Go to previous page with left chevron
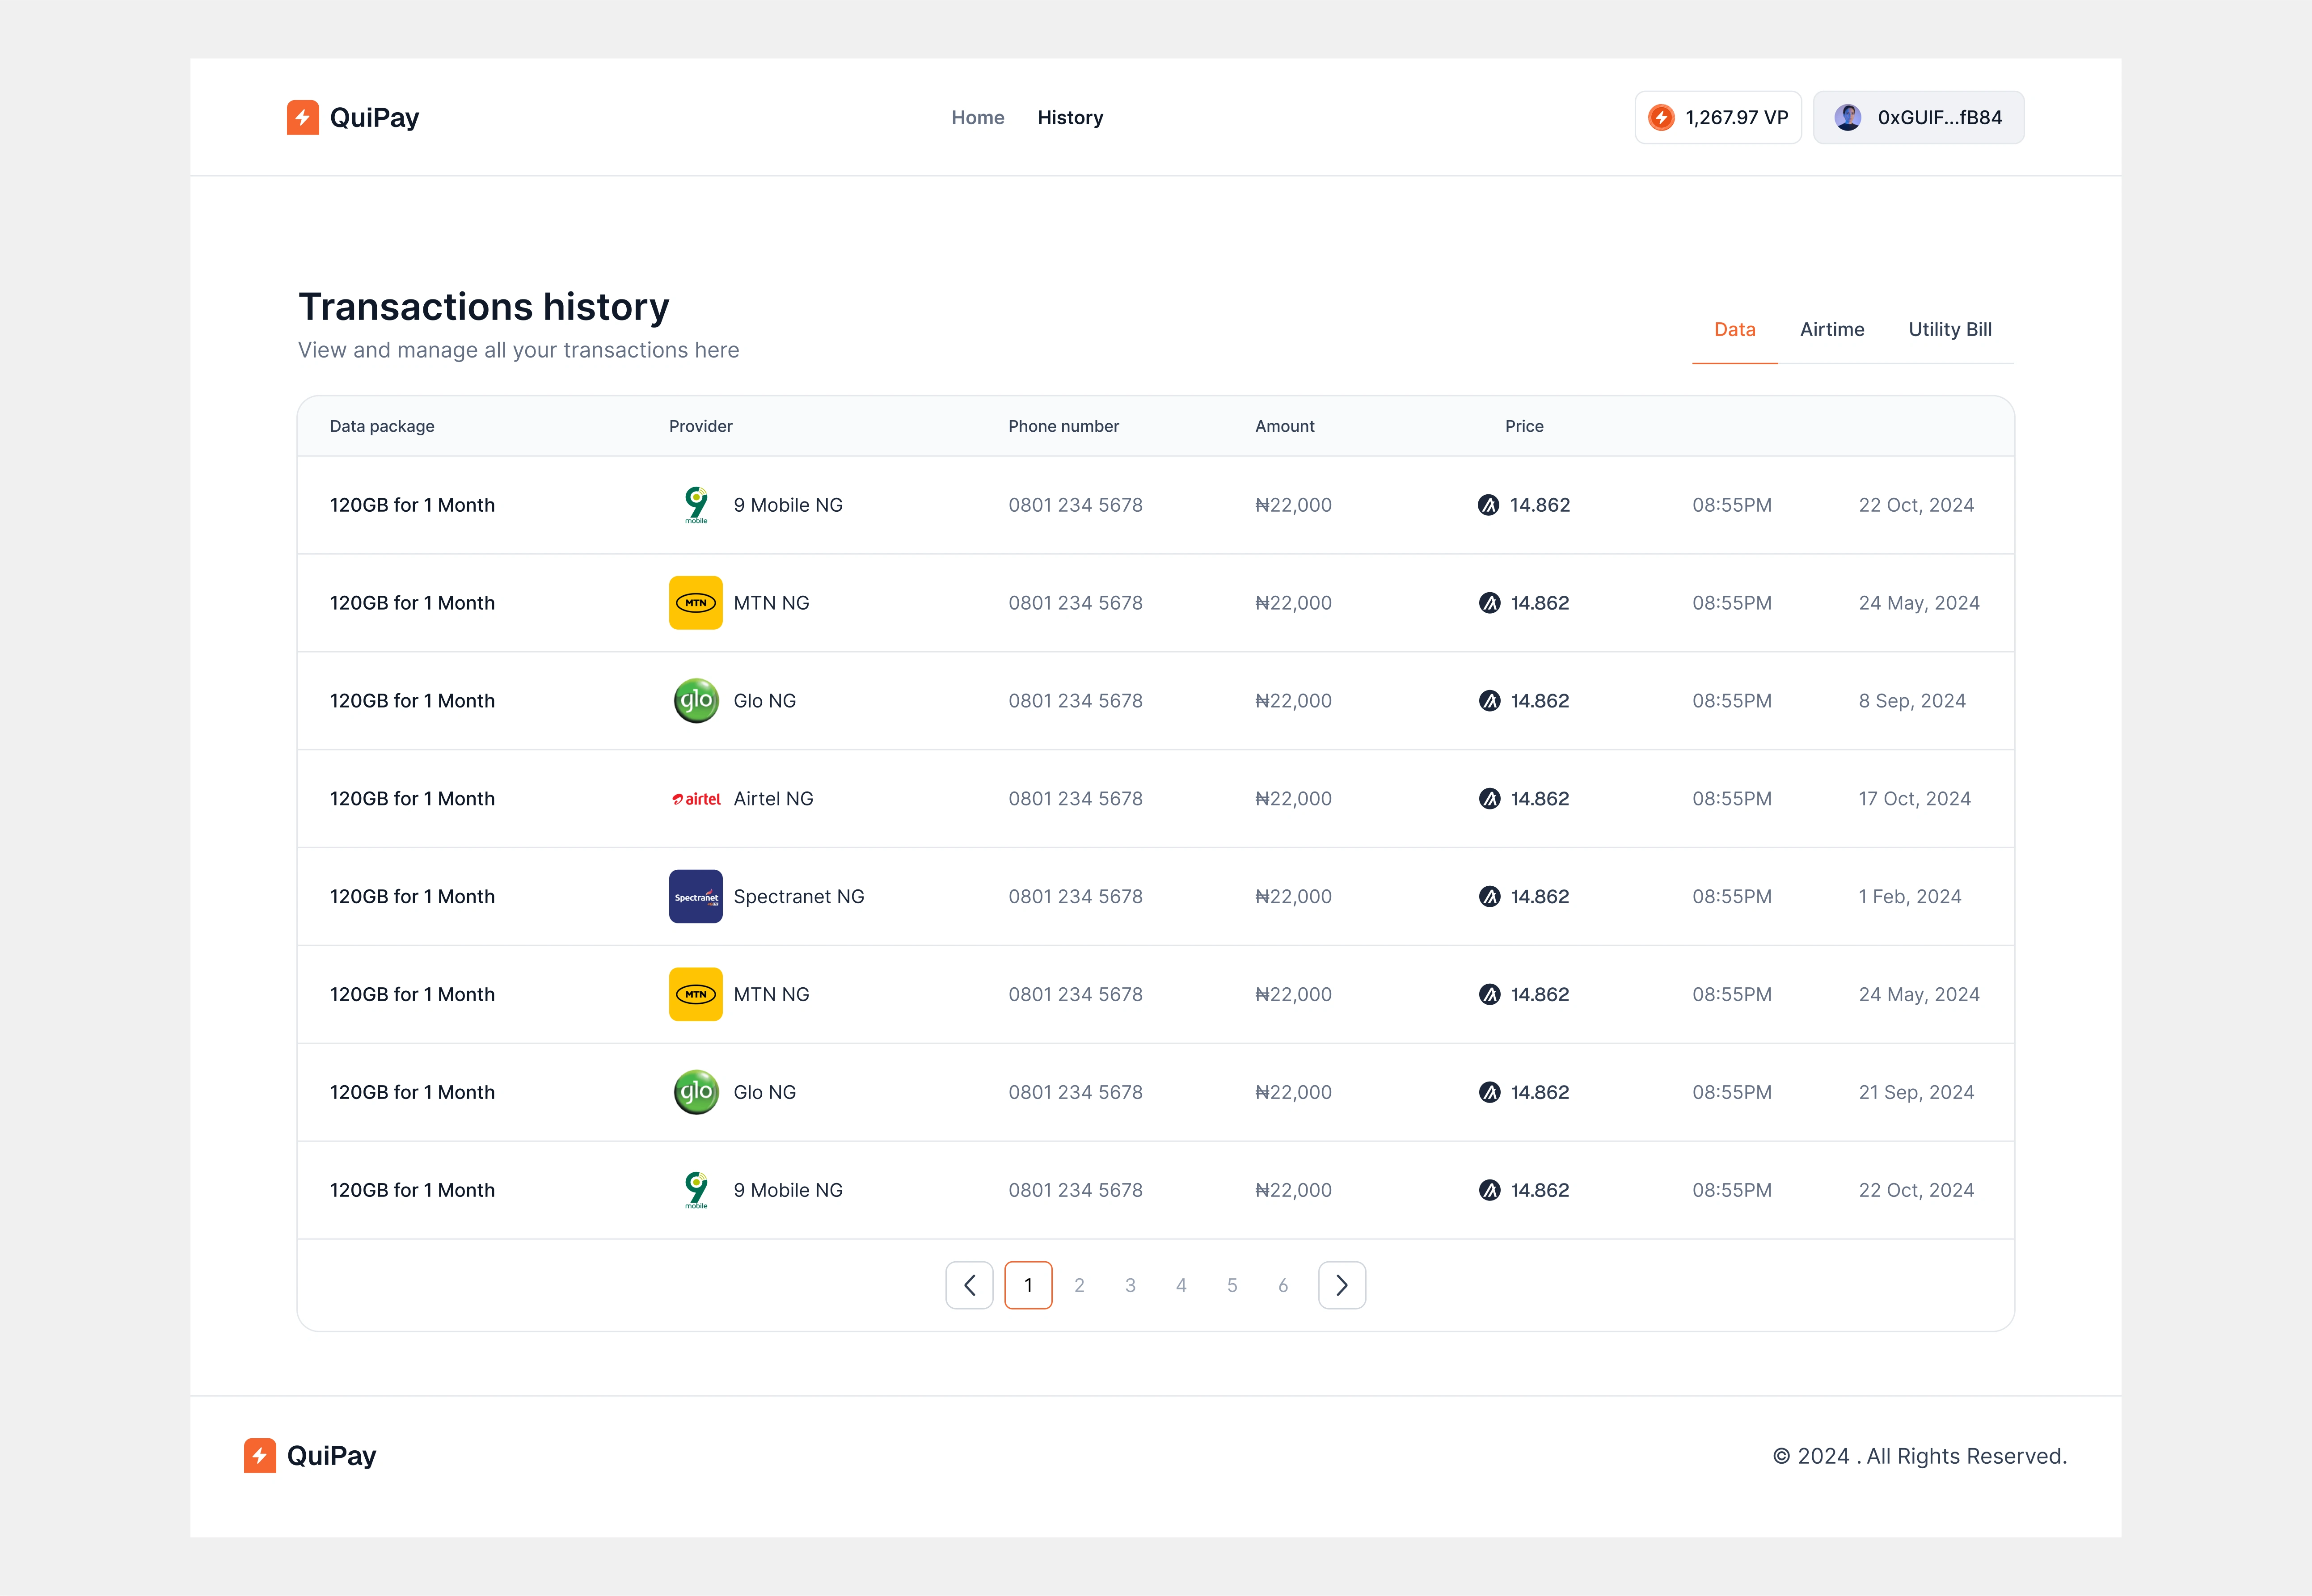The width and height of the screenshot is (2312, 1596). [969, 1285]
